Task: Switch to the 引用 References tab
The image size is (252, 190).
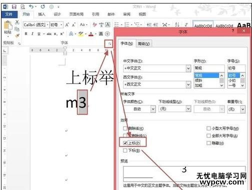Action: pos(95,14)
